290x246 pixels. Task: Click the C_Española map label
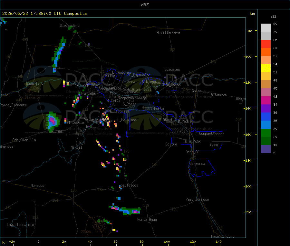coord(139,75)
